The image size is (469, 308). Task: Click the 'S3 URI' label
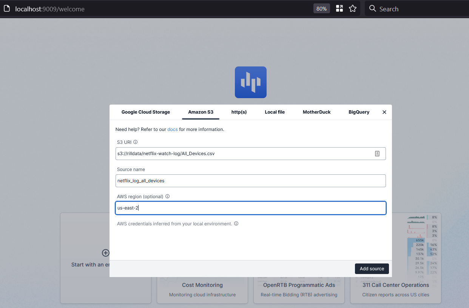pyautogui.click(x=124, y=142)
